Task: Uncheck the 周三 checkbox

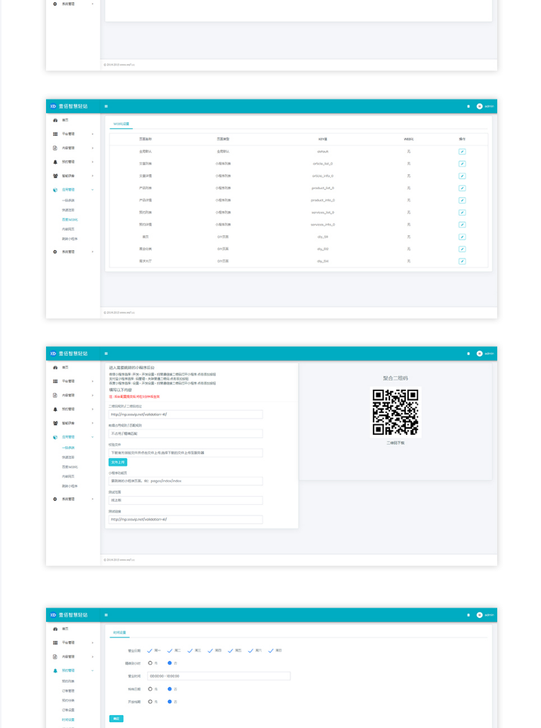Action: 189,650
